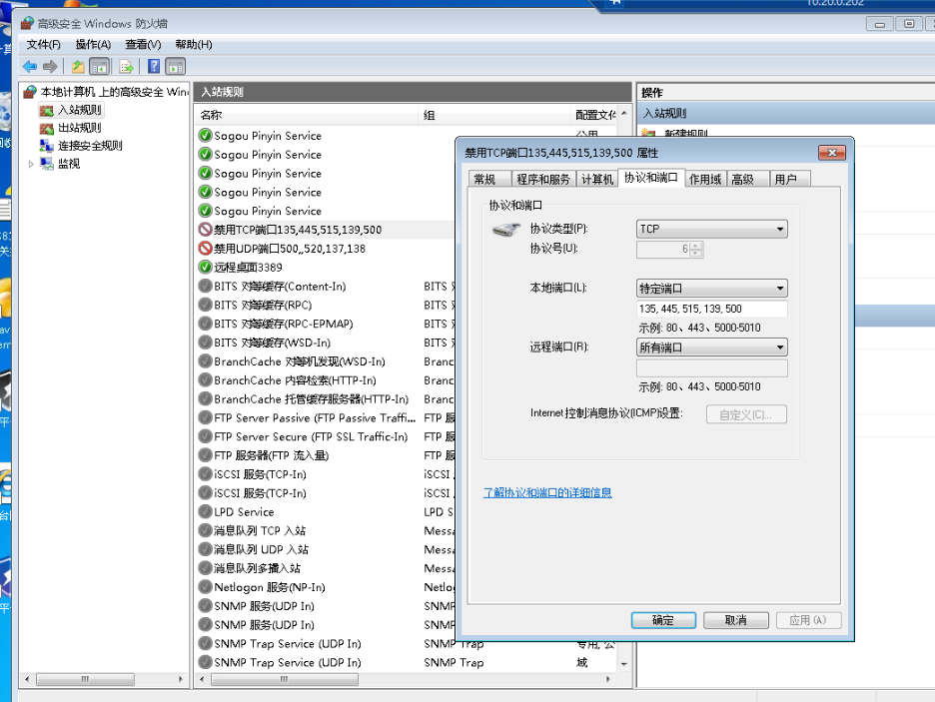Click blocked icon of 禁用UDP端口500 rule
Image resolution: width=935 pixels, height=702 pixels.
[205, 248]
